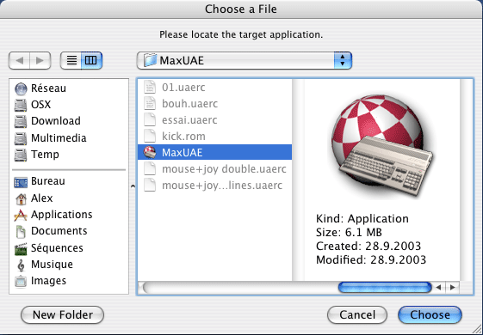Click the forward navigation arrow

(40, 60)
